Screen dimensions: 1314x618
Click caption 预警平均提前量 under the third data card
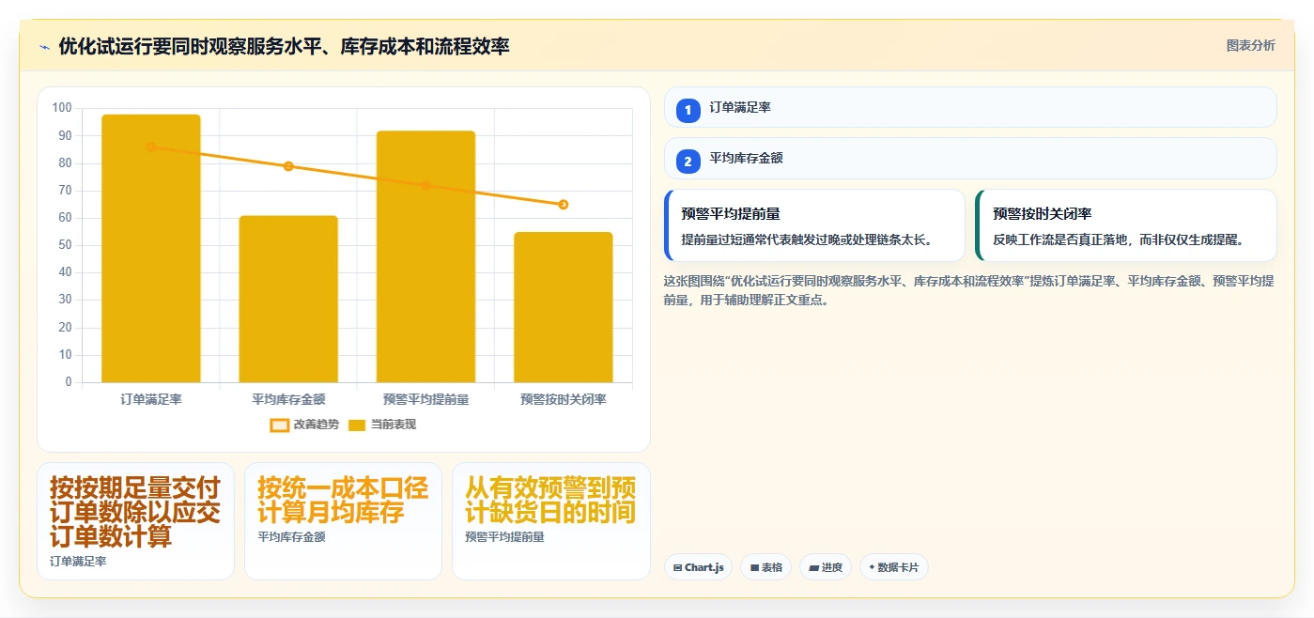504,537
